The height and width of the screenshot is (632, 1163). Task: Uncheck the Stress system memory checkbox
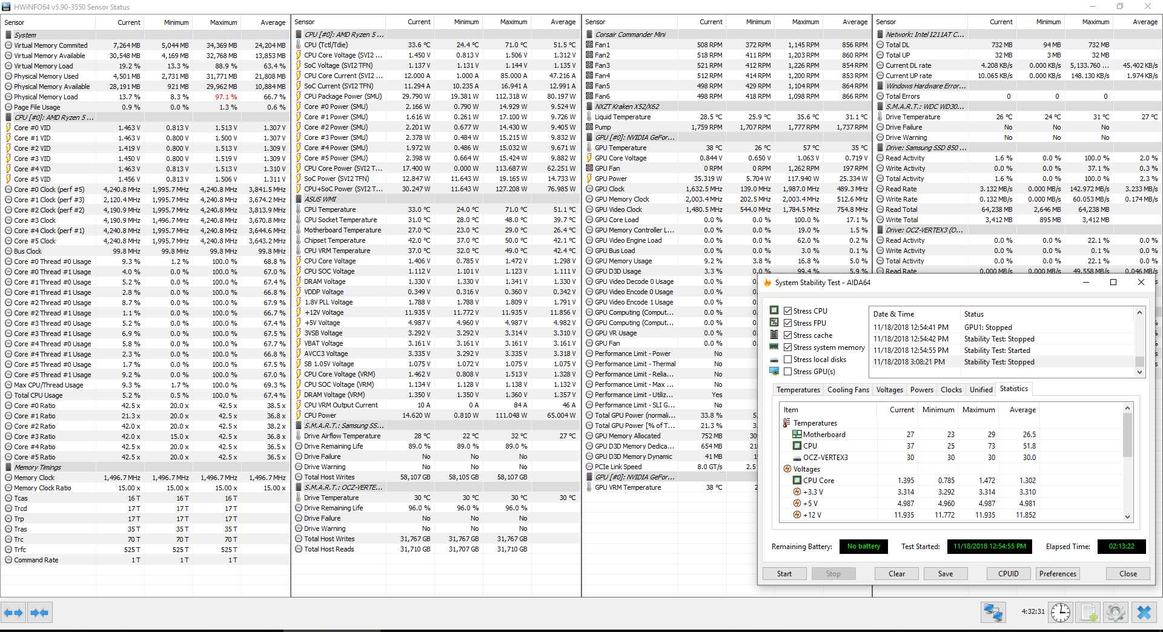click(x=788, y=347)
